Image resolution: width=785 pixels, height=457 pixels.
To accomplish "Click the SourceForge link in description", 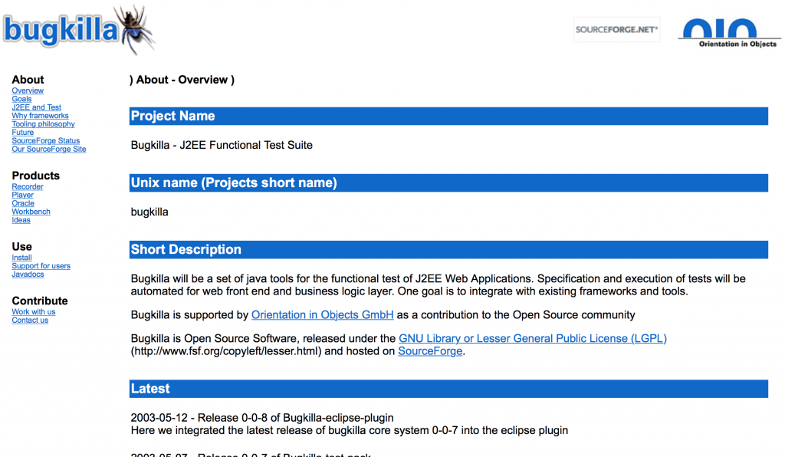I will click(430, 351).
